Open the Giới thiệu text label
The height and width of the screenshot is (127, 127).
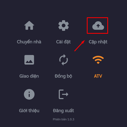click(x=29, y=111)
